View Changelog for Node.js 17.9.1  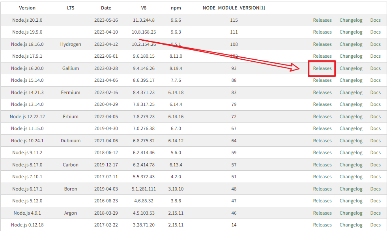click(x=351, y=56)
